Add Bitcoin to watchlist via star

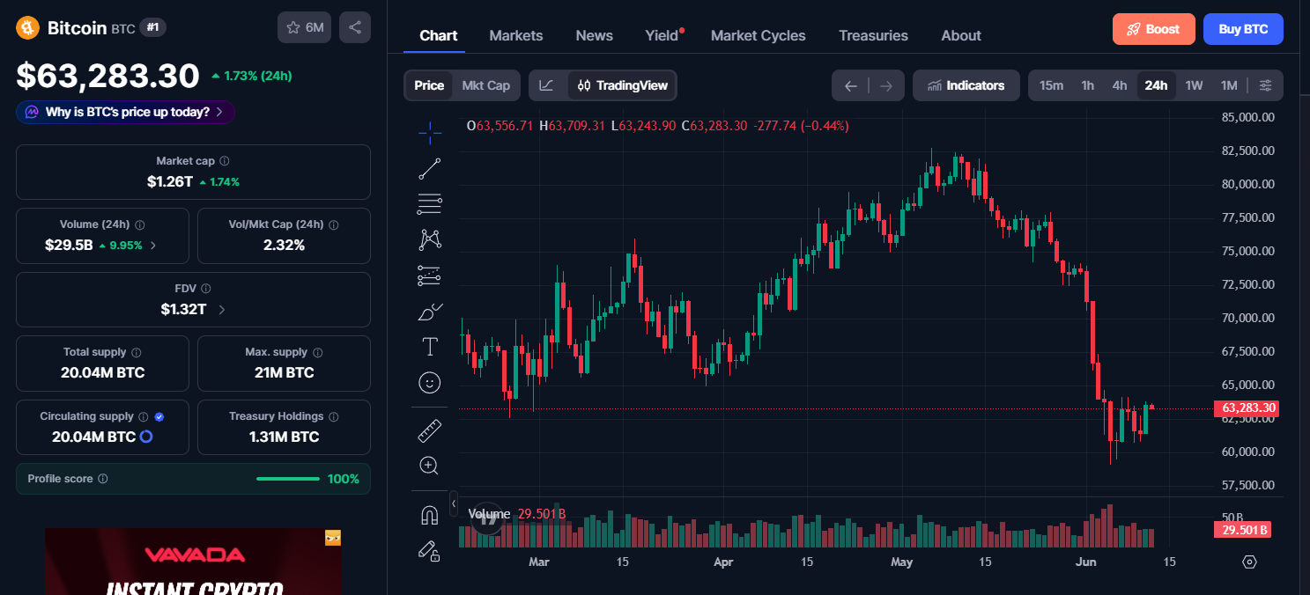305,27
